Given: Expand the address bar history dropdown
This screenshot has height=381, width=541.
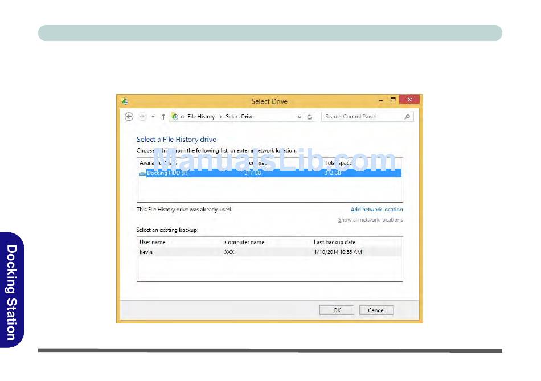Looking at the screenshot, I should 300,117.
